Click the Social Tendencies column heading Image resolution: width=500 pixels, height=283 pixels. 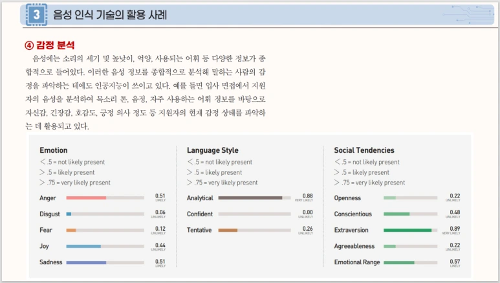tap(364, 150)
